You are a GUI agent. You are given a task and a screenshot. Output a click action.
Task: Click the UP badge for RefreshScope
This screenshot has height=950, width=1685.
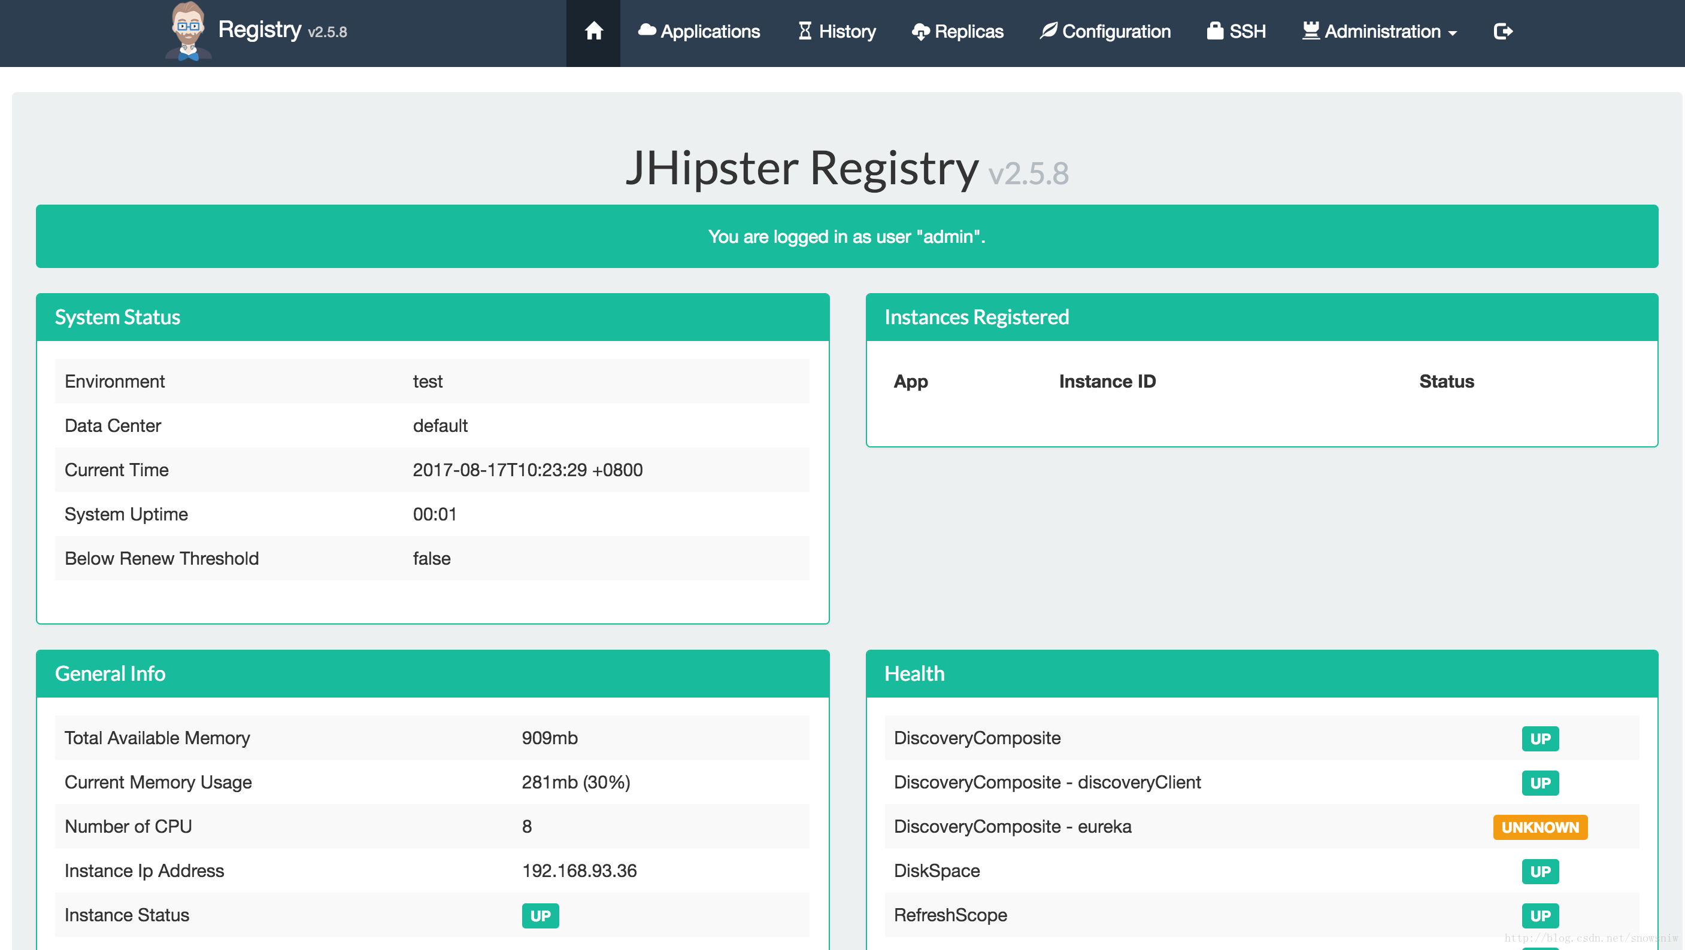coord(1539,915)
